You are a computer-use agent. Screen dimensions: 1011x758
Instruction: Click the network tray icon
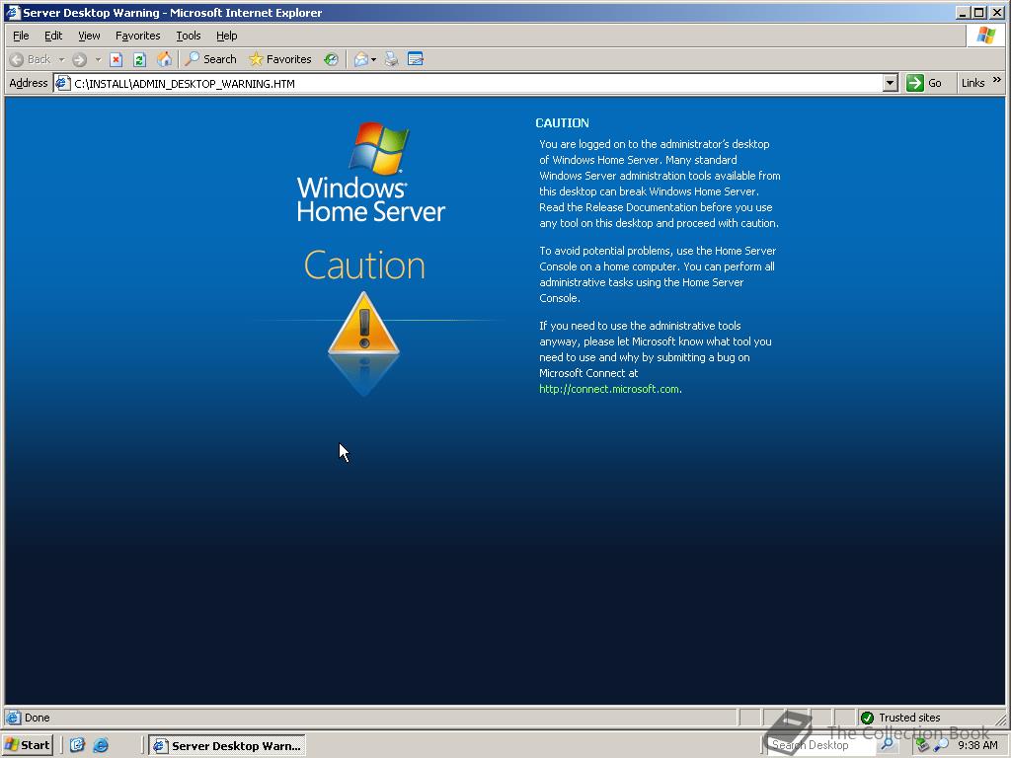click(x=923, y=746)
